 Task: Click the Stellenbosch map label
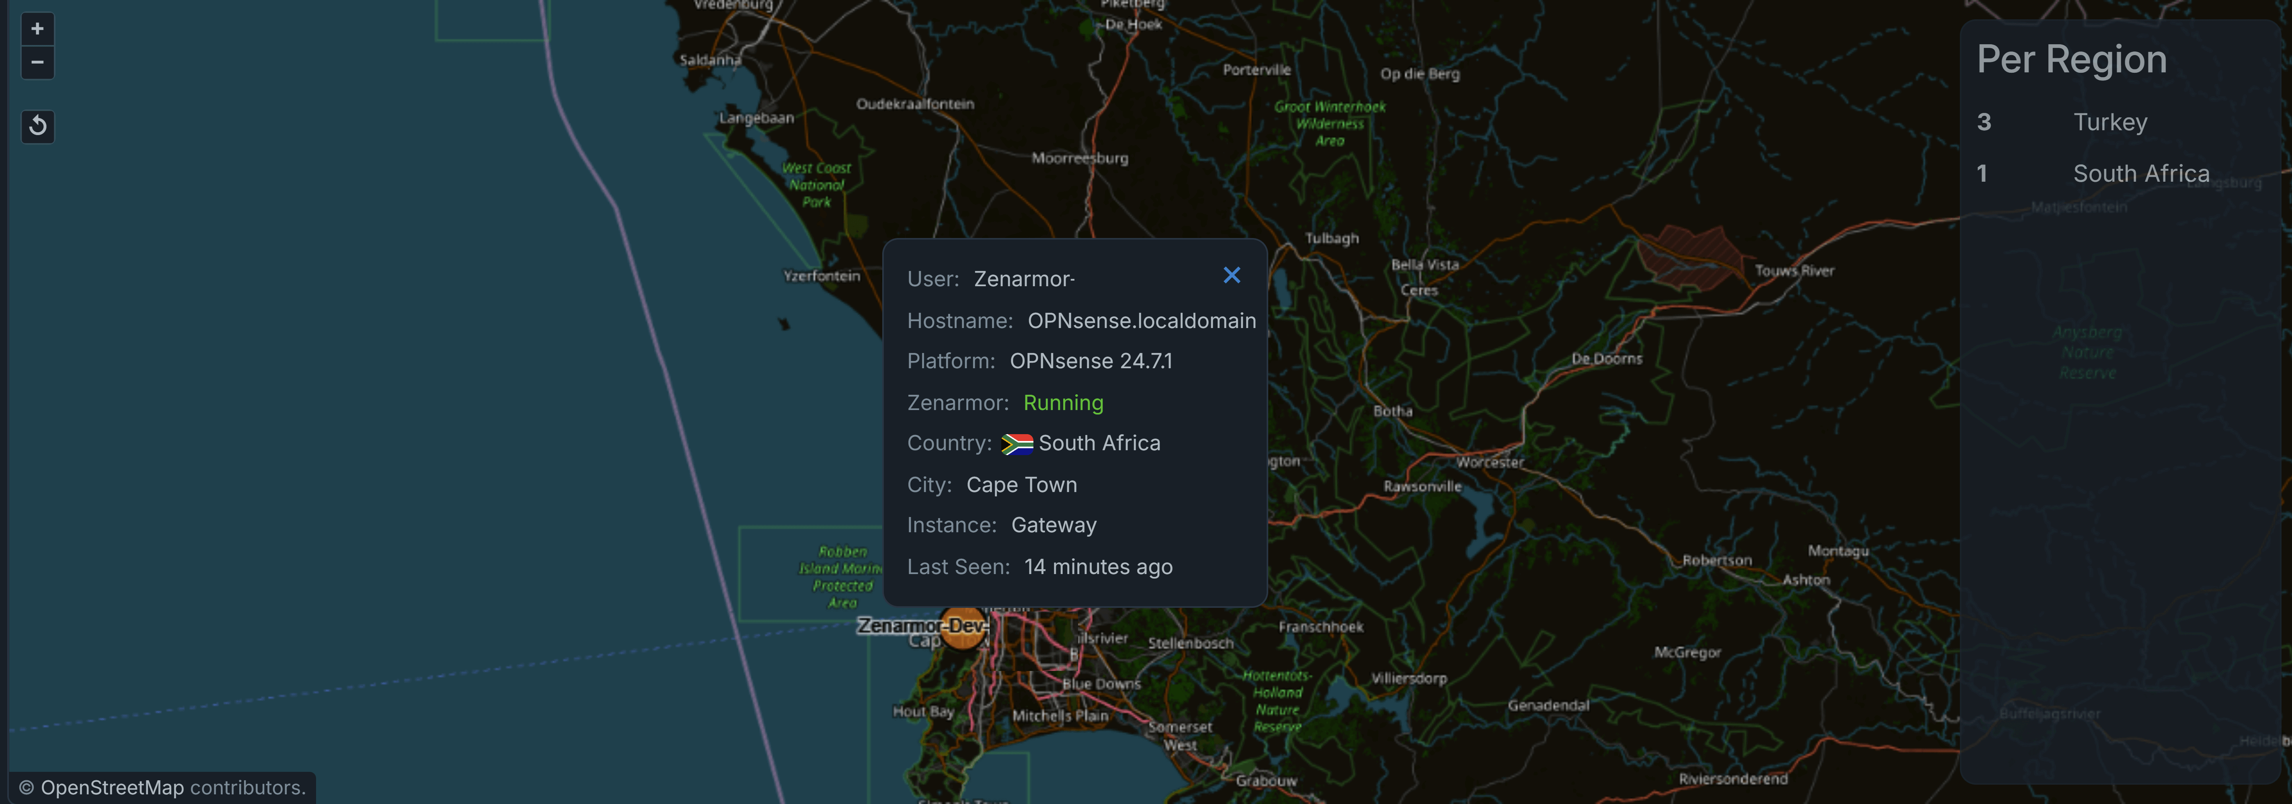(1191, 643)
